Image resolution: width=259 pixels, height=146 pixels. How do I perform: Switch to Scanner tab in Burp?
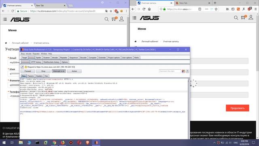pyautogui.click(x=47, y=58)
